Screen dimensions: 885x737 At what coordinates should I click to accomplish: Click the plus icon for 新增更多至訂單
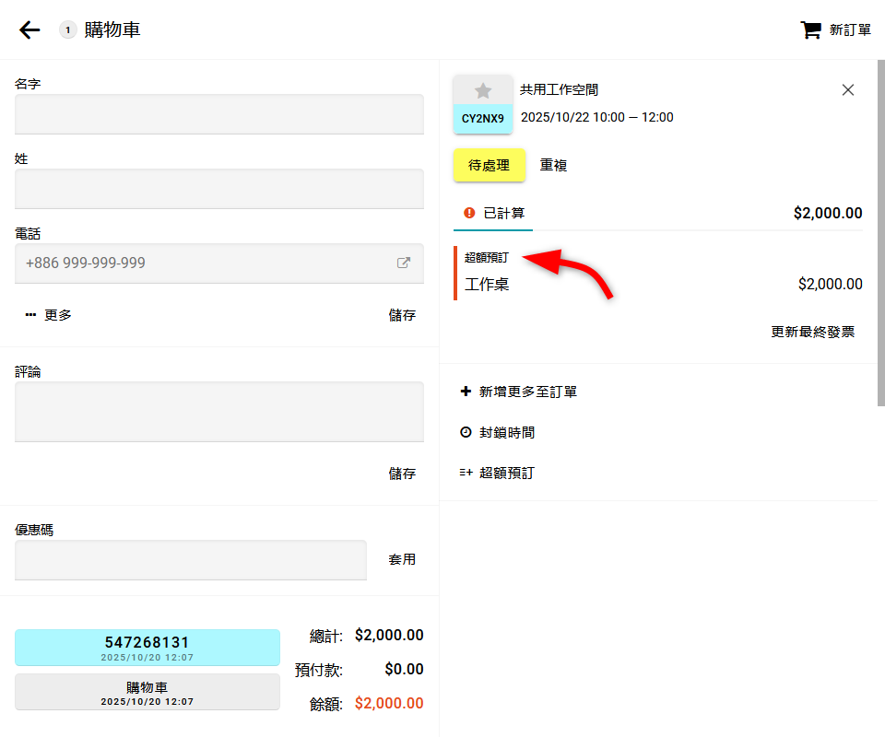pos(466,392)
